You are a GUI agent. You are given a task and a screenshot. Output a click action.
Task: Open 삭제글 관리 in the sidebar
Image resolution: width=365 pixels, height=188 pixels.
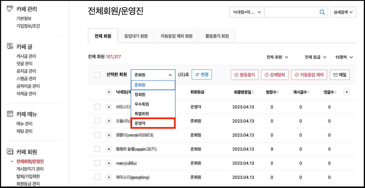tap(26, 93)
